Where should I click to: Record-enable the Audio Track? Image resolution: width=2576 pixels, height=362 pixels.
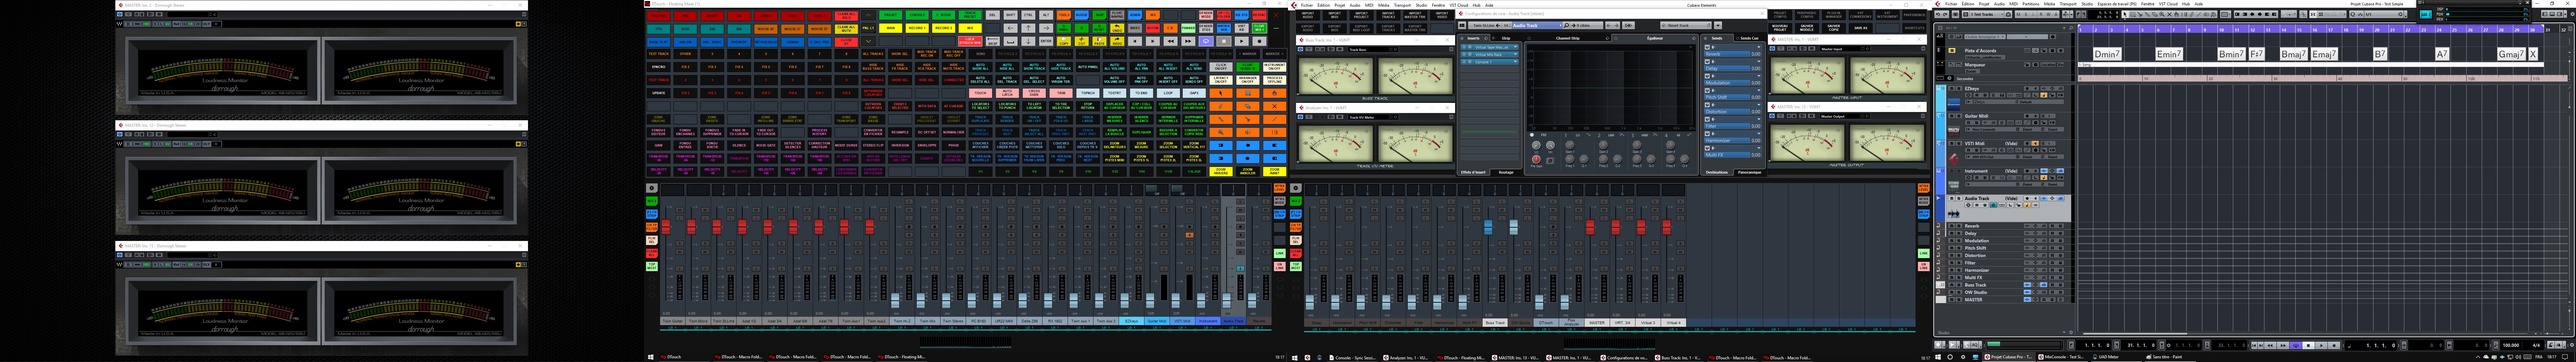tap(2027, 199)
